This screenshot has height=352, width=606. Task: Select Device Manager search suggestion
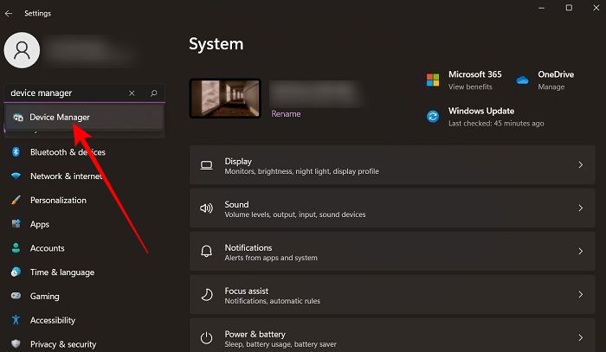(x=84, y=118)
